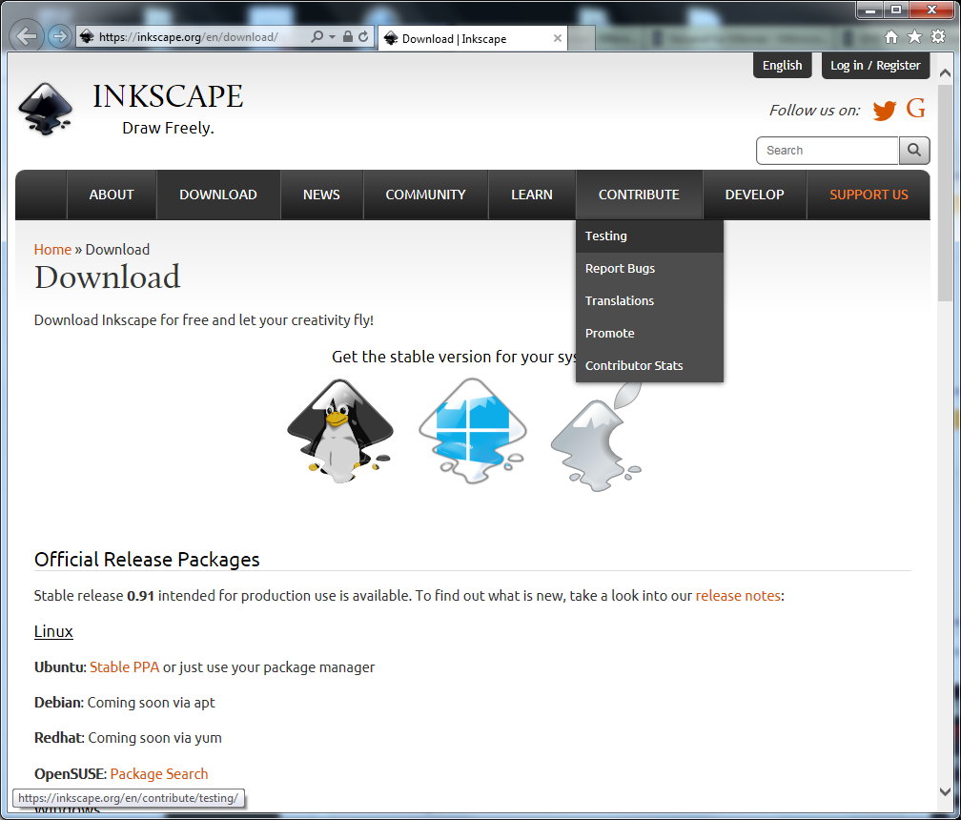Viewport: 961px width, 820px height.
Task: Open the ABOUT navigation menu
Action: pyautogui.click(x=112, y=195)
